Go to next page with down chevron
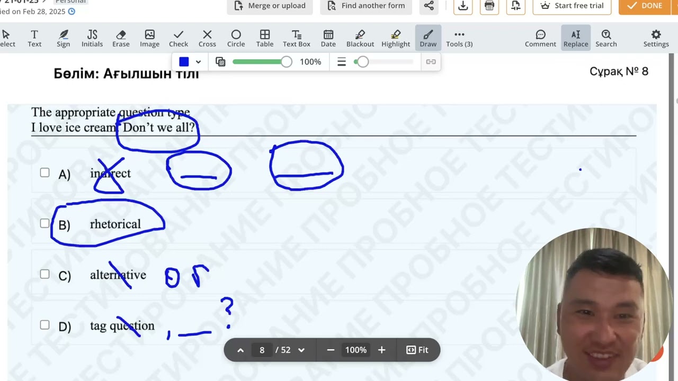678x381 pixels. [301, 350]
